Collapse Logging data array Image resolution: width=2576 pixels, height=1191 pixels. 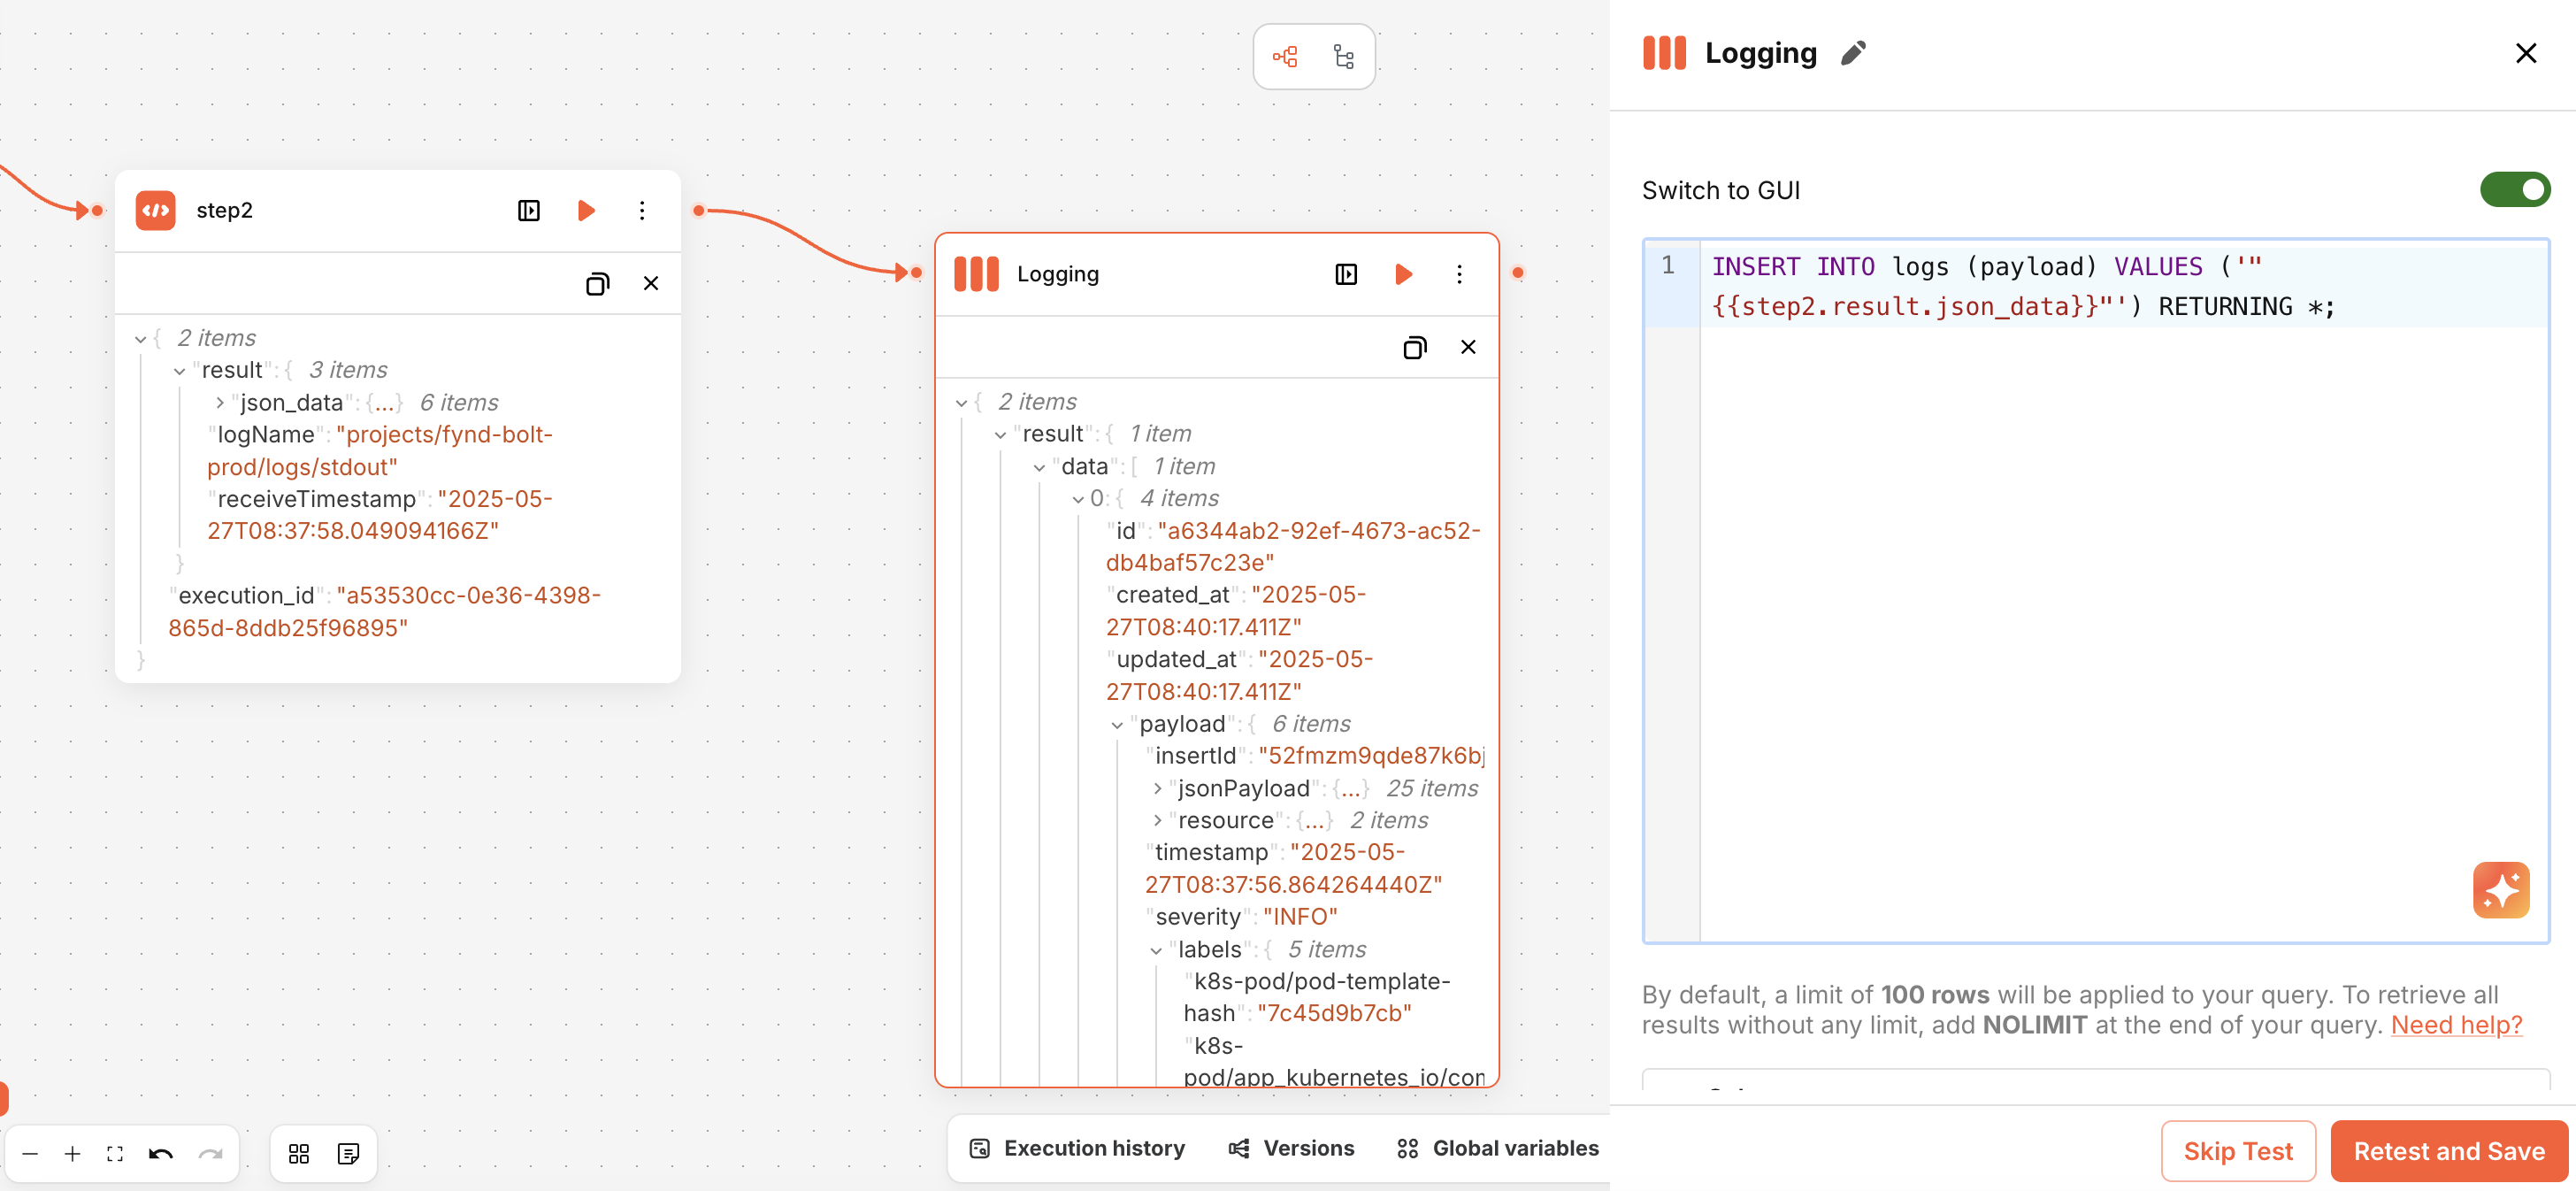pos(1039,467)
